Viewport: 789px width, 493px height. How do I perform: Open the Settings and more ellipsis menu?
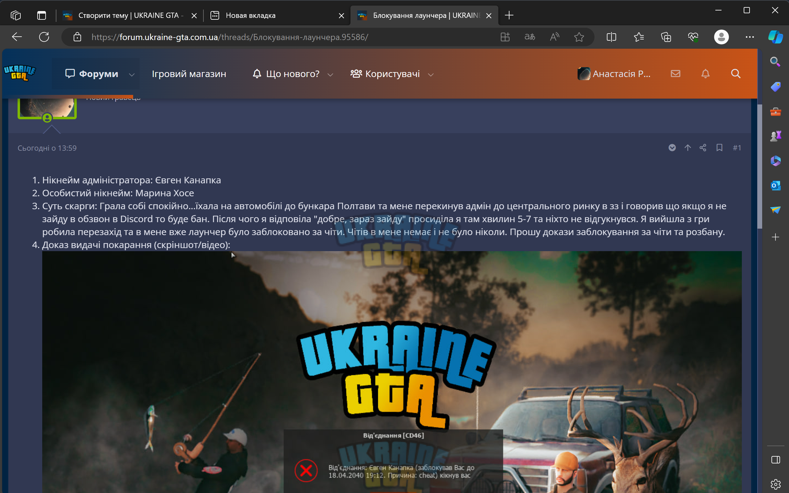click(750, 37)
